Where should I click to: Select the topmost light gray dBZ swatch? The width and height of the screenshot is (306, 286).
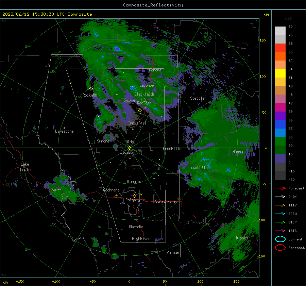(x=280, y=31)
